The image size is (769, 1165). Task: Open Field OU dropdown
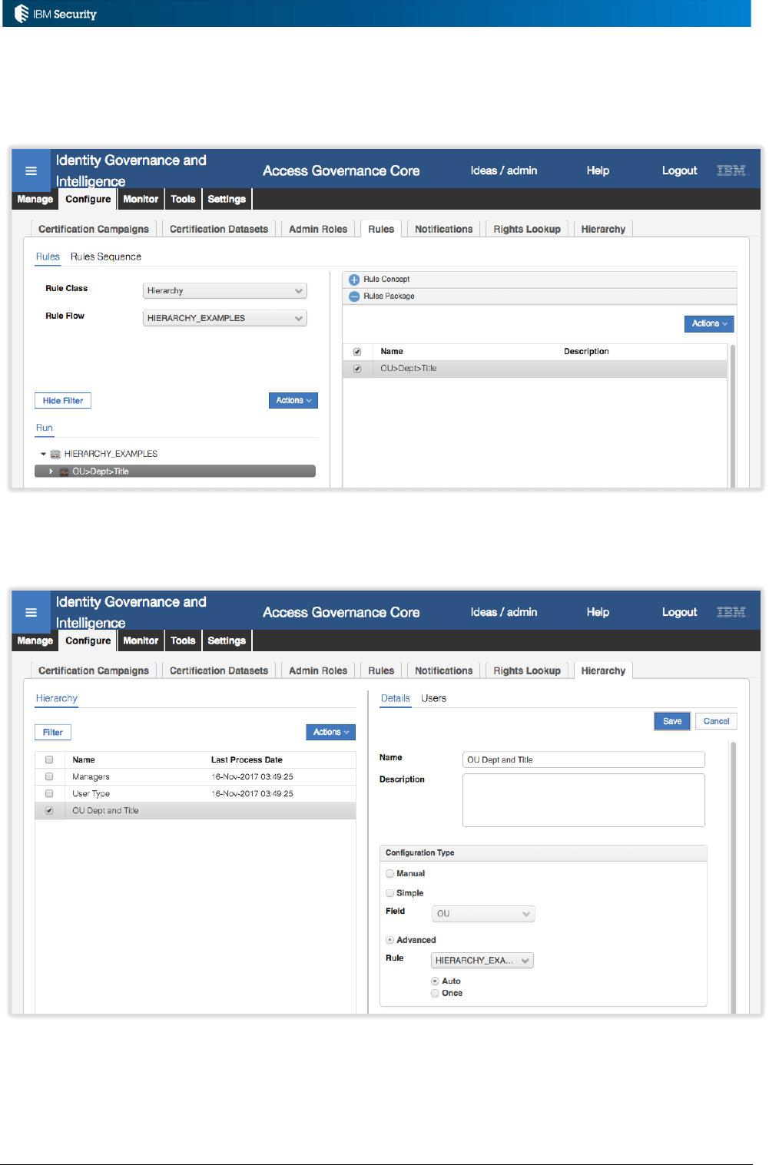[483, 914]
